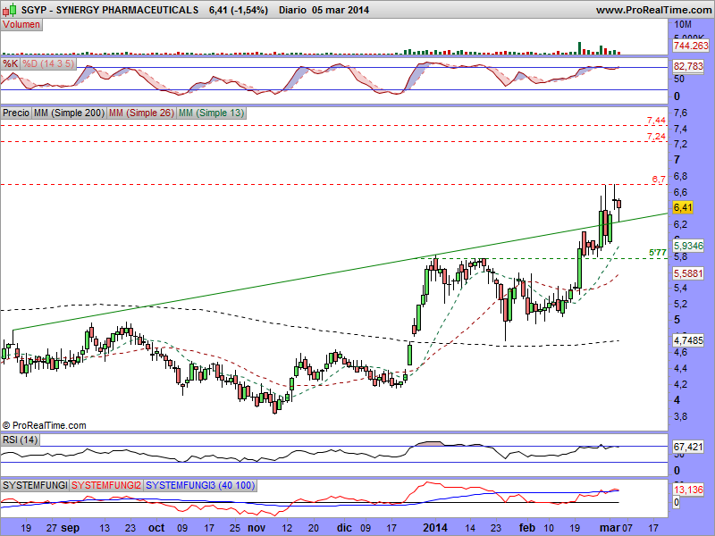Select the SYSTEMFUNGI3 (40 100) label

click(x=200, y=485)
